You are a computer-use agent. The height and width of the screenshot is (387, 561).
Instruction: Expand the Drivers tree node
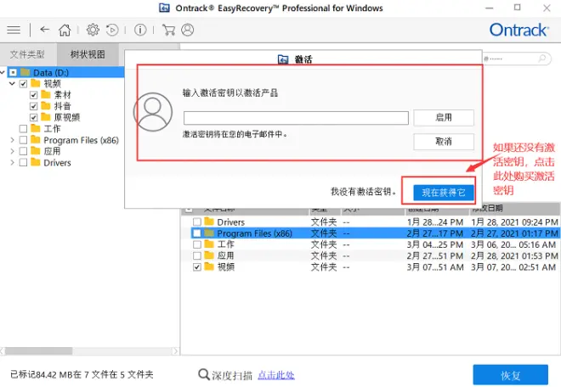(12, 163)
